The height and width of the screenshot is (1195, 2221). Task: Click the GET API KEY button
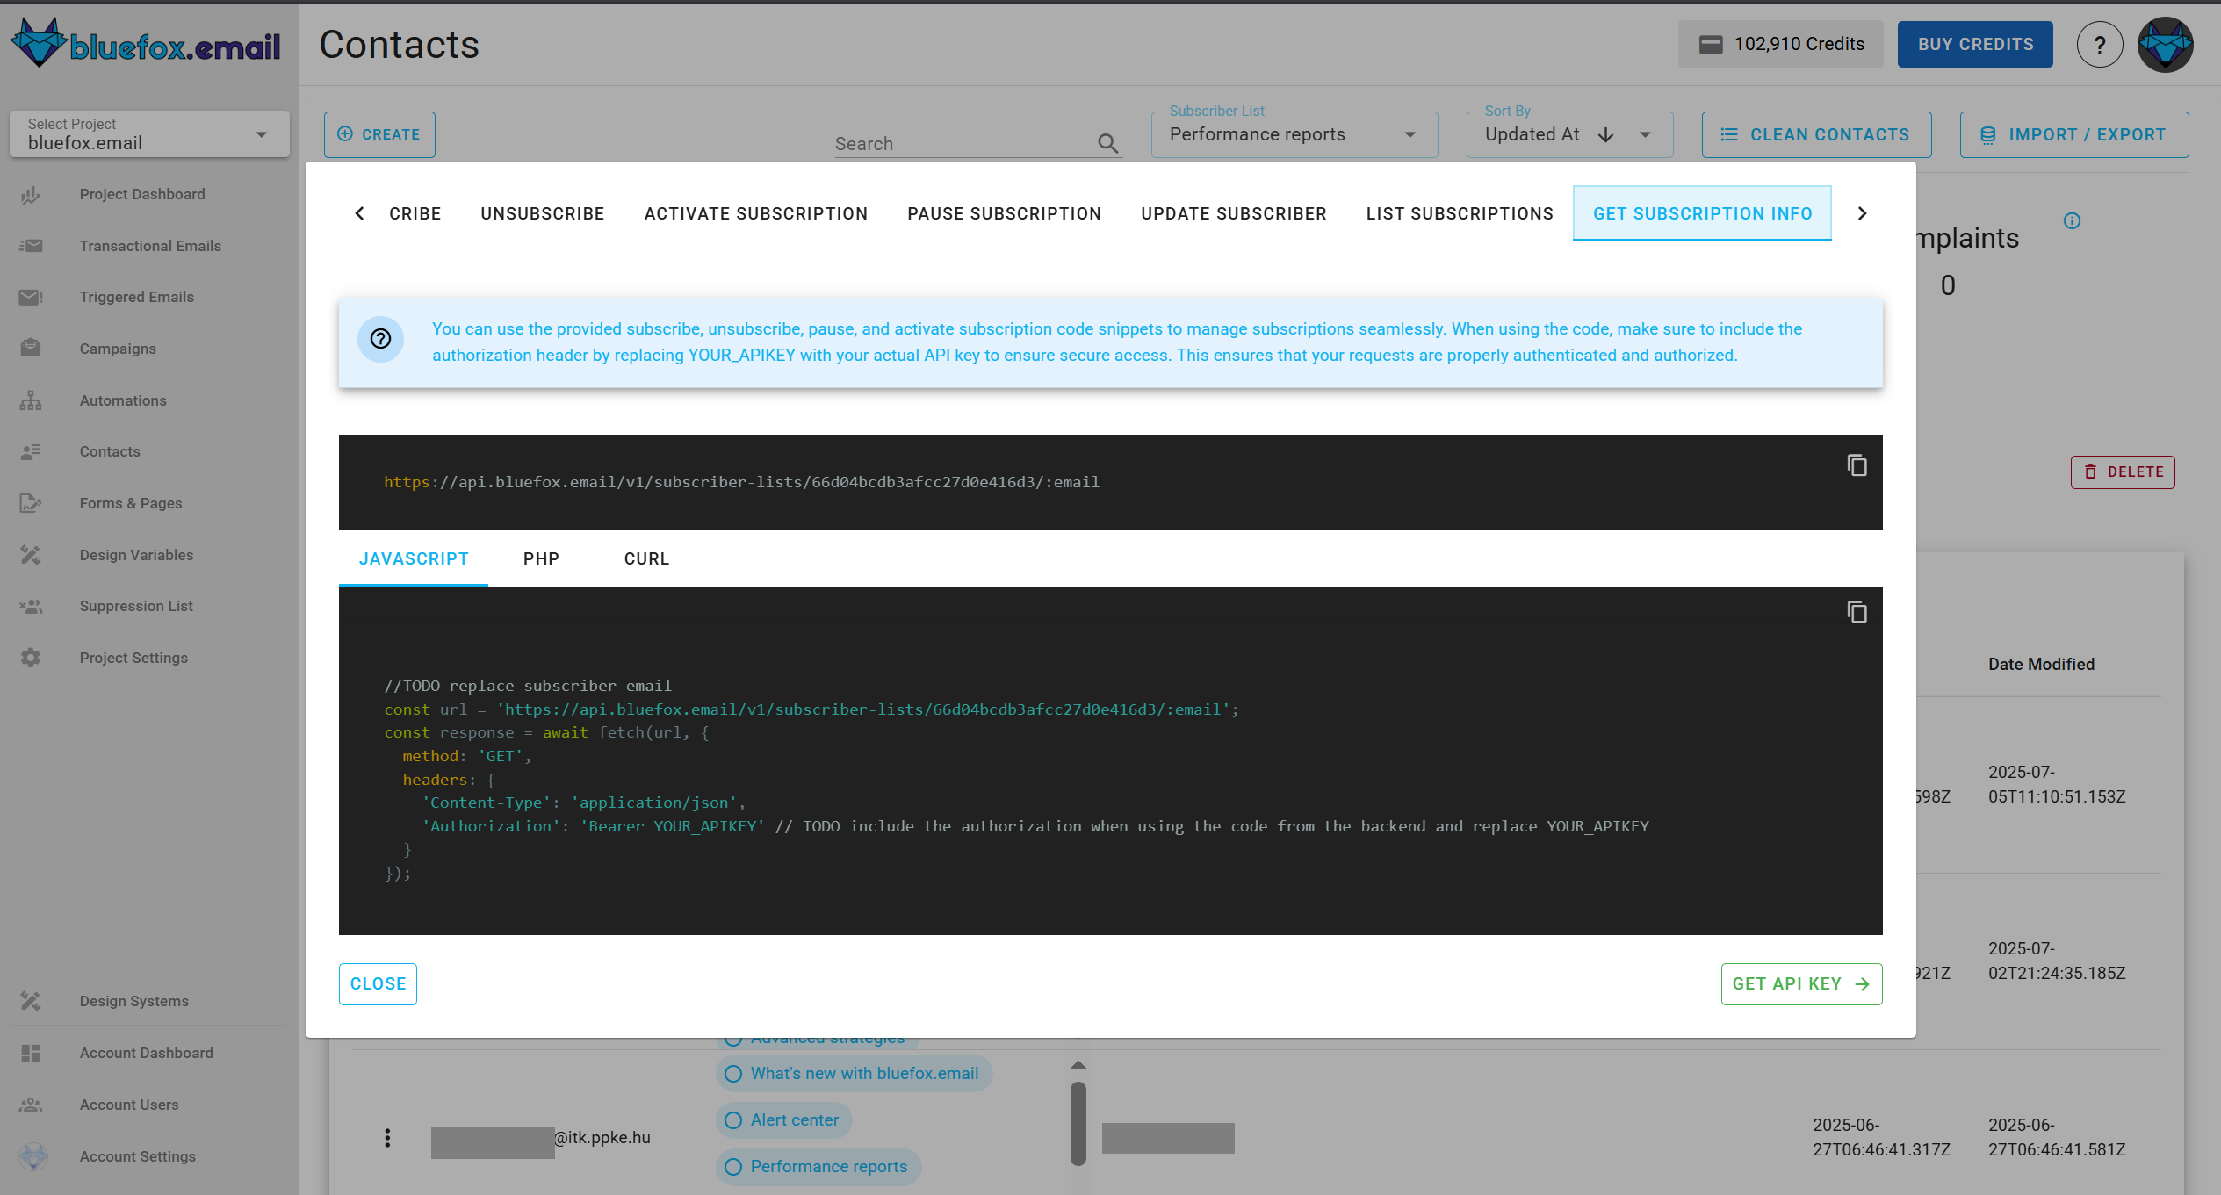coord(1800,983)
